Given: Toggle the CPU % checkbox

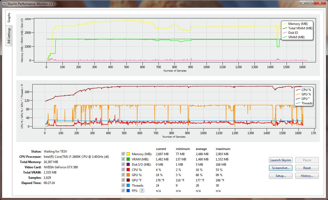Looking at the screenshot, I should coord(123,170).
